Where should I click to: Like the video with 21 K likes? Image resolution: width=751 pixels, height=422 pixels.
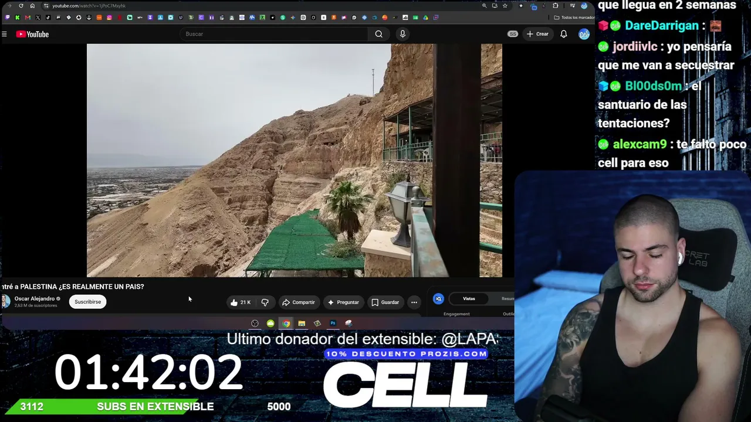(x=241, y=302)
